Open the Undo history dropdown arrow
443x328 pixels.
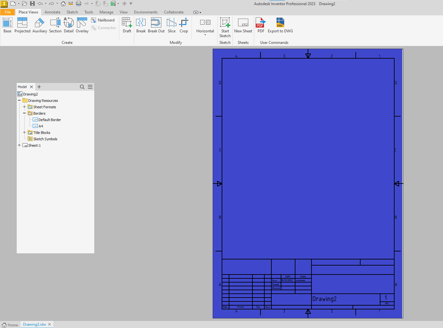[46, 4]
